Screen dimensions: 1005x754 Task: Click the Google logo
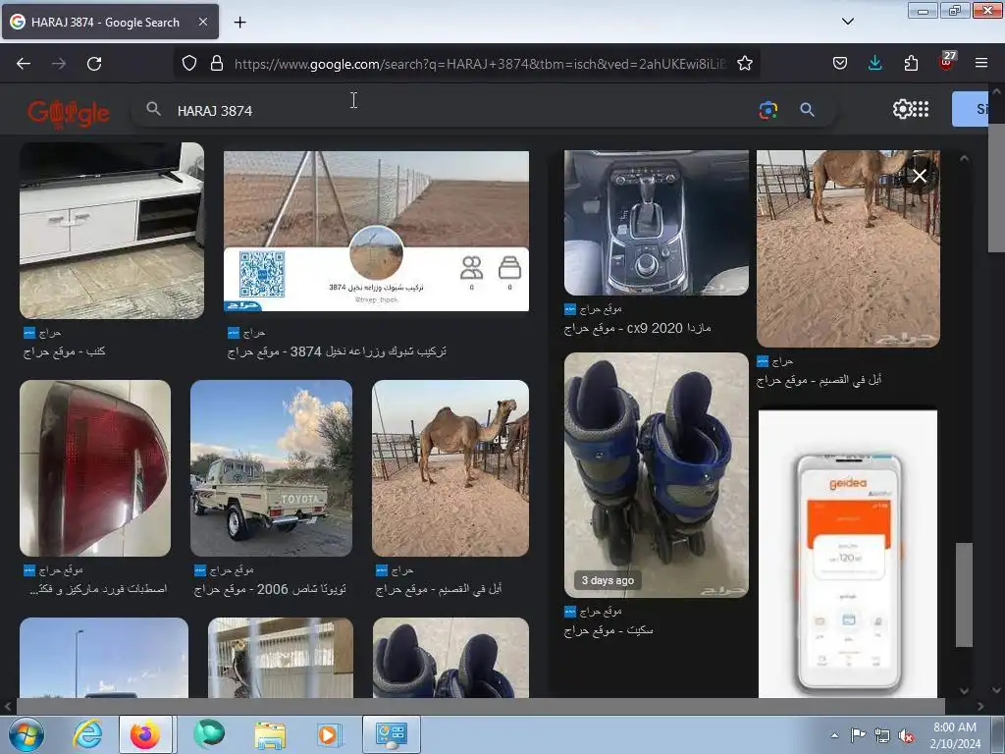69,113
